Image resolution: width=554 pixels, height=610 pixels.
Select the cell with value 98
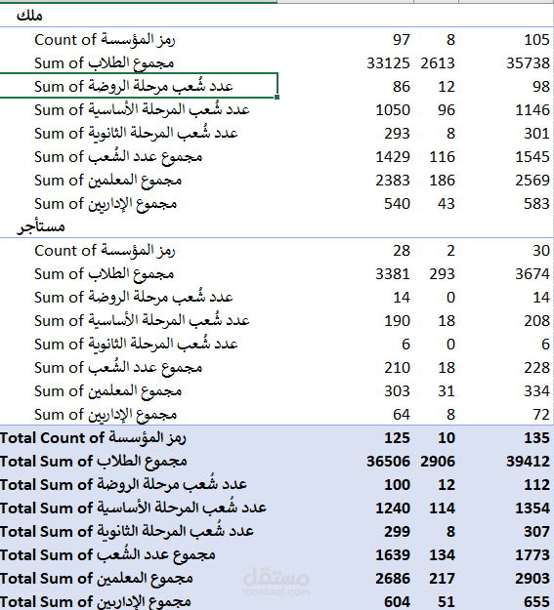tap(540, 86)
